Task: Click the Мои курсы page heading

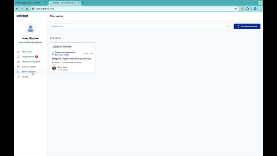Action: tap(56, 16)
